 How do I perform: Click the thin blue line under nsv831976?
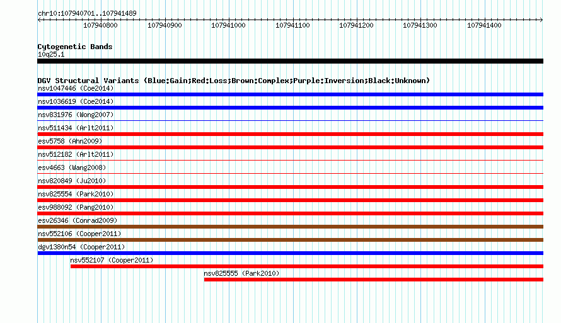(x=290, y=121)
